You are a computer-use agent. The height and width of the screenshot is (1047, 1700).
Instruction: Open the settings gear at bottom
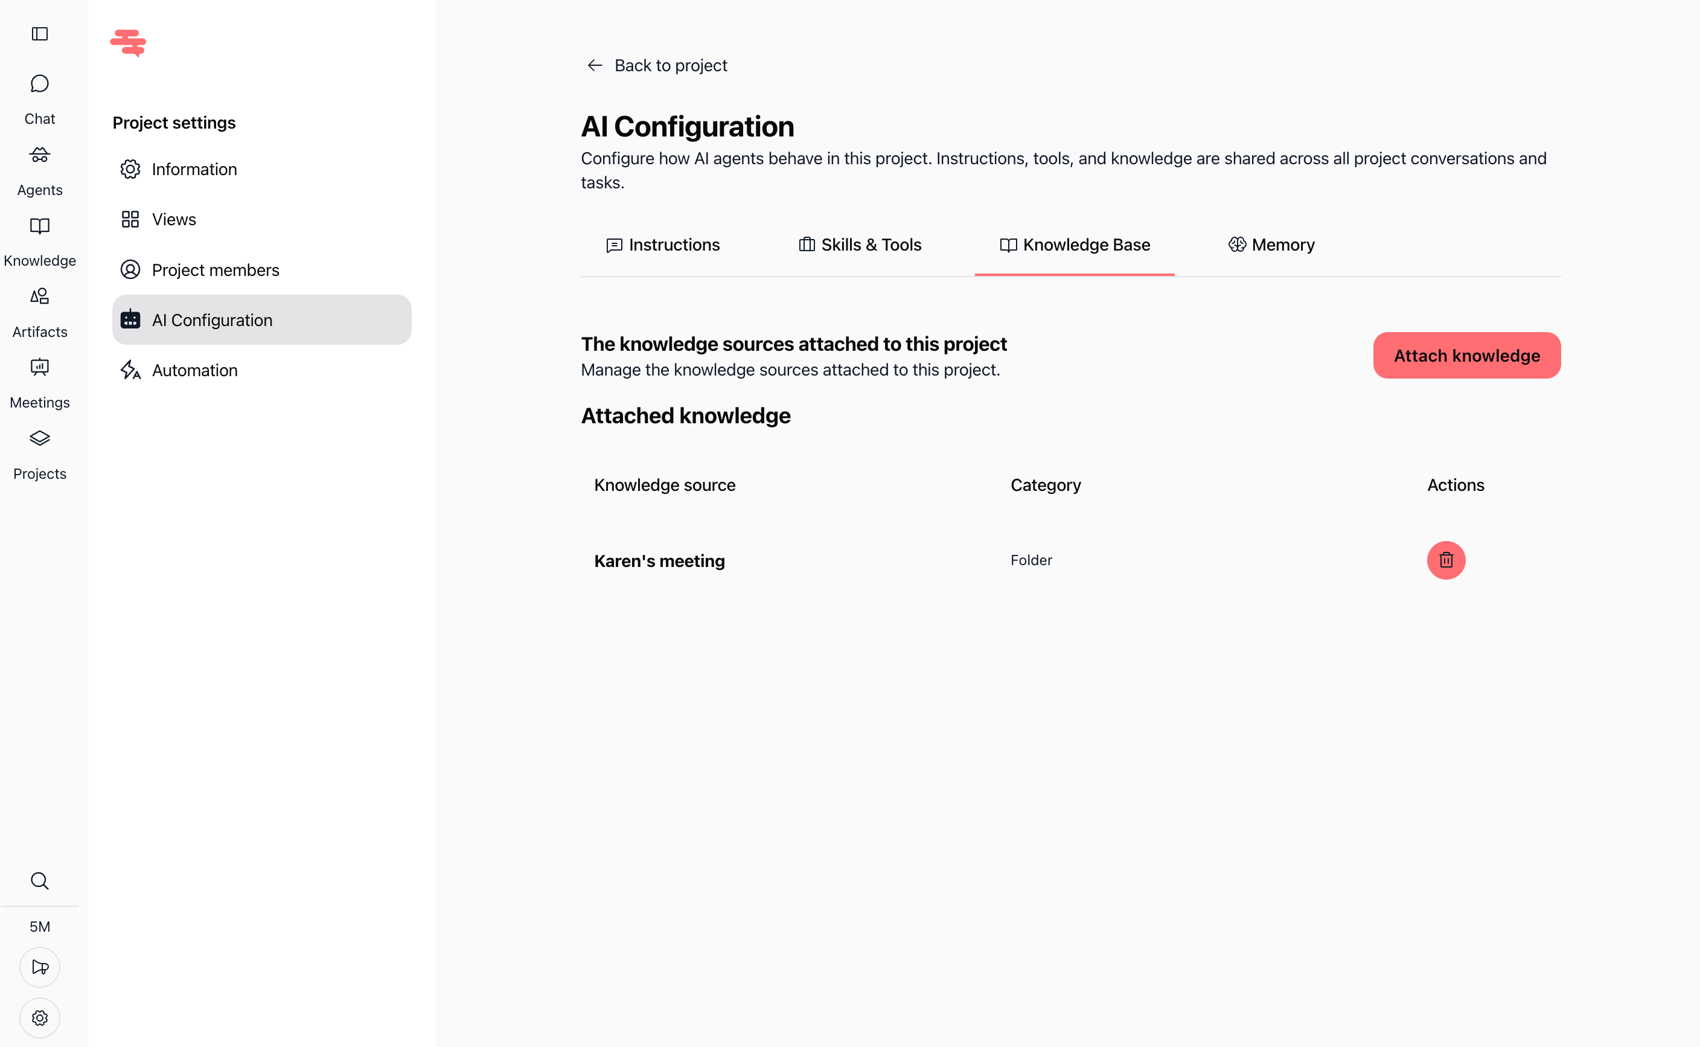39,1017
